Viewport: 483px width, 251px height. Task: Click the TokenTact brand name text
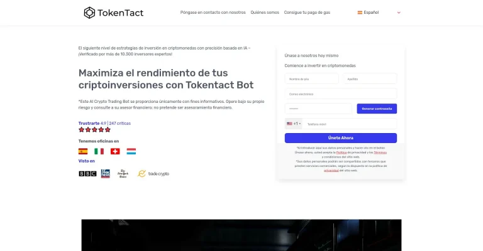pos(121,13)
